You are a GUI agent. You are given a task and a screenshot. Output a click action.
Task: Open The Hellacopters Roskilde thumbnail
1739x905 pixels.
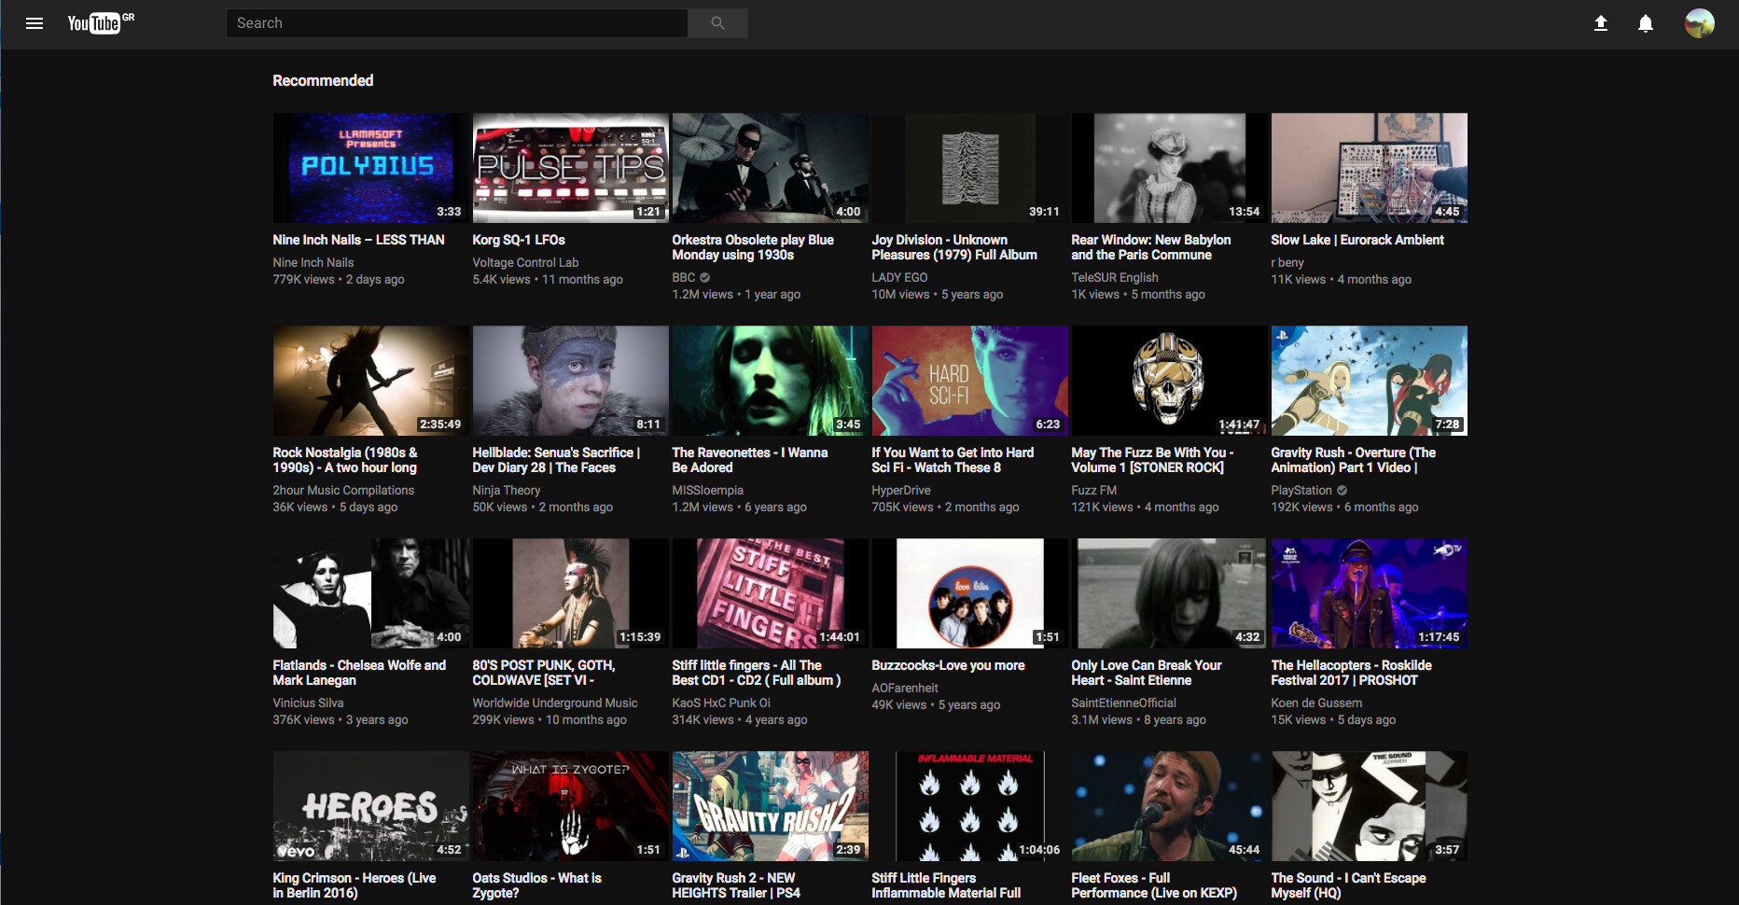(x=1369, y=593)
